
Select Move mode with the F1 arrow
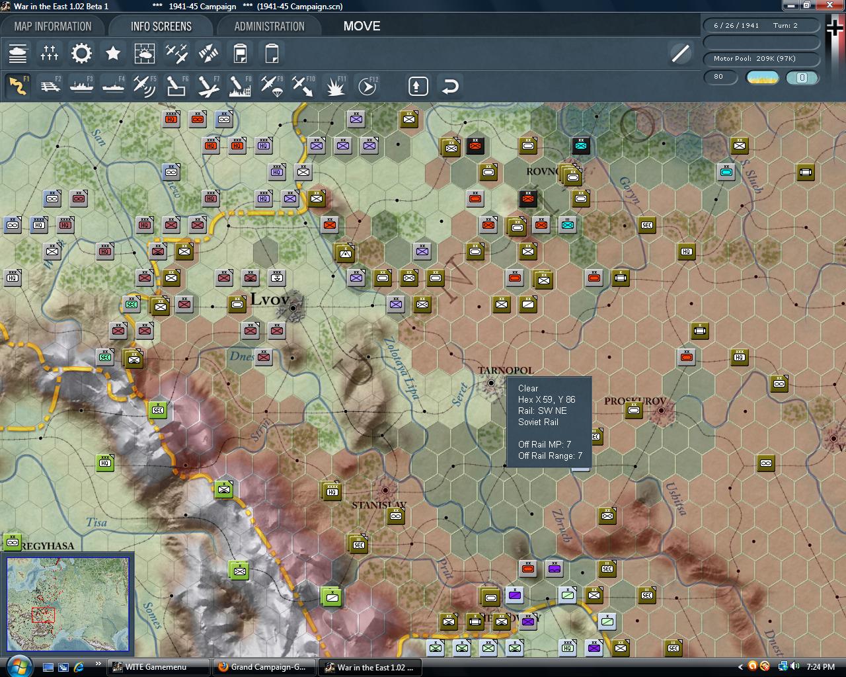[x=18, y=86]
